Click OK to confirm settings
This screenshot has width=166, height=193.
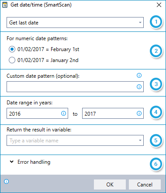110,184
